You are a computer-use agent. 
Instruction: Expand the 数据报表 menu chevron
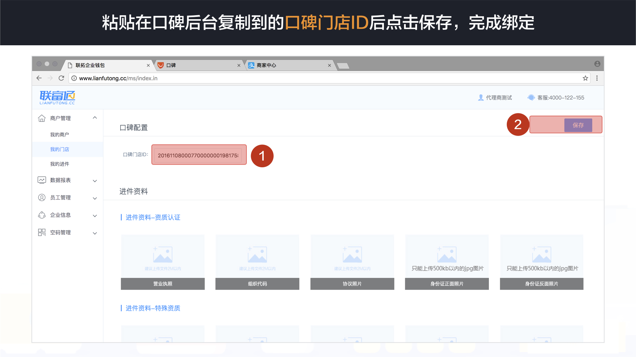coord(95,181)
